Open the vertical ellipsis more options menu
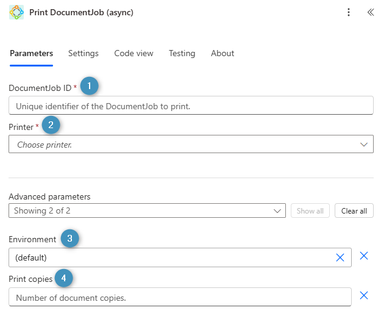Image resolution: width=381 pixels, height=313 pixels. 349,12
